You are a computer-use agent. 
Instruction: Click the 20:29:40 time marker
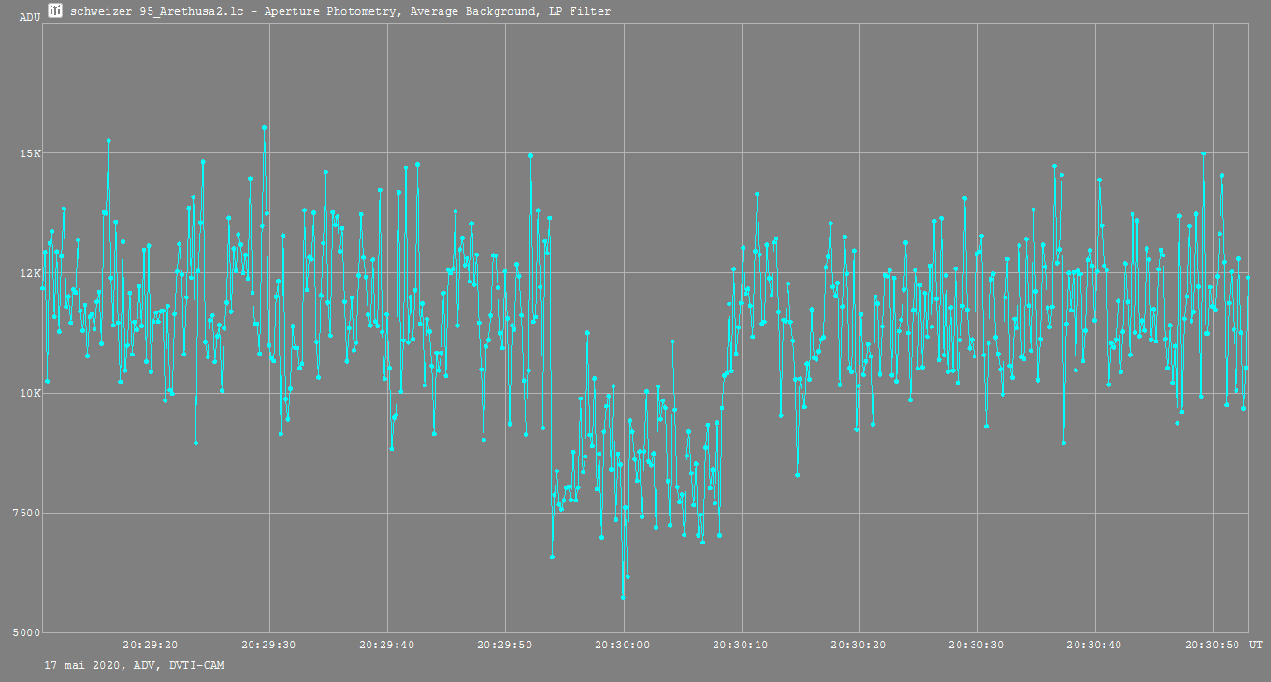tap(387, 645)
